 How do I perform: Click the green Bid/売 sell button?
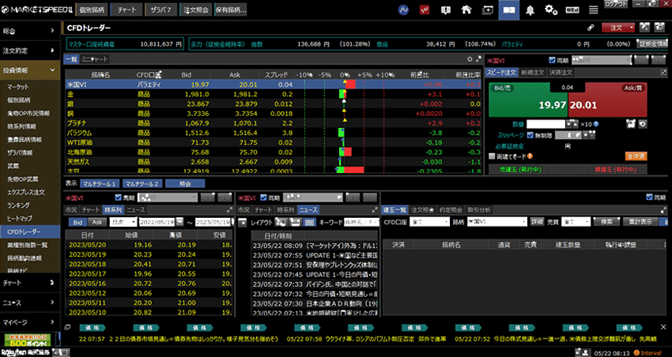coord(528,100)
